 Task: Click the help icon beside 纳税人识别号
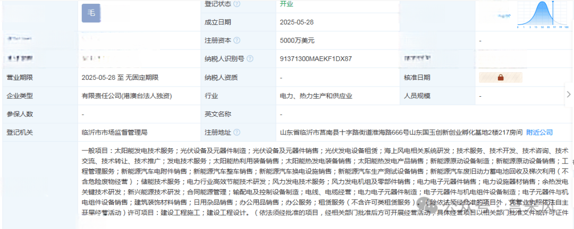pyautogui.click(x=250, y=59)
